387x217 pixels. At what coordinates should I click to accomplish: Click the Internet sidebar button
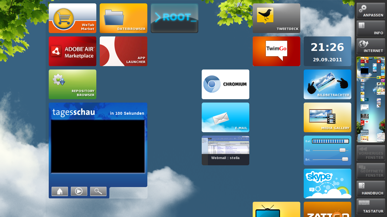[x=371, y=46]
